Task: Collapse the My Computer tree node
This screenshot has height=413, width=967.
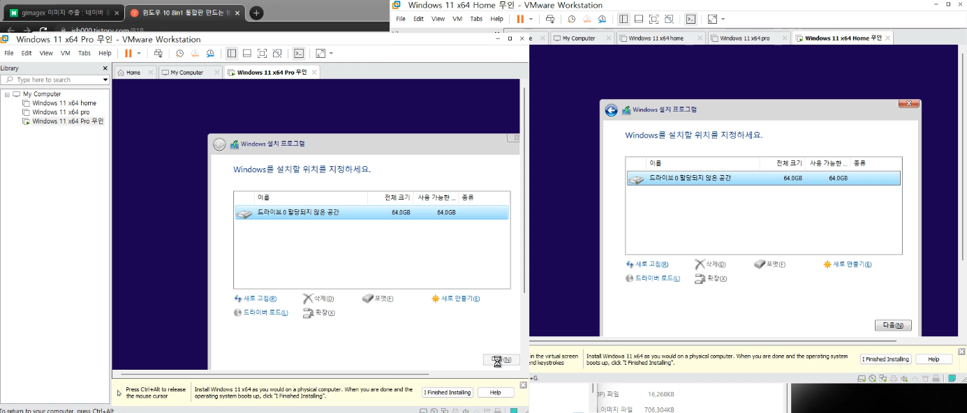Action: click(6, 94)
